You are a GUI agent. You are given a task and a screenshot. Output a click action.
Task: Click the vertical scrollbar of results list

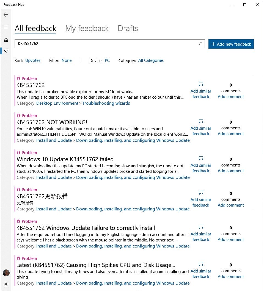253,143
